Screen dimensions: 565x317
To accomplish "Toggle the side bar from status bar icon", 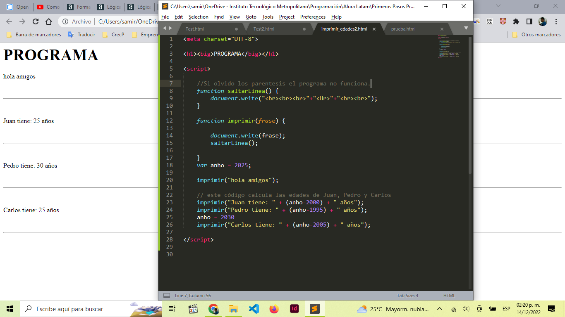I will pos(167,296).
